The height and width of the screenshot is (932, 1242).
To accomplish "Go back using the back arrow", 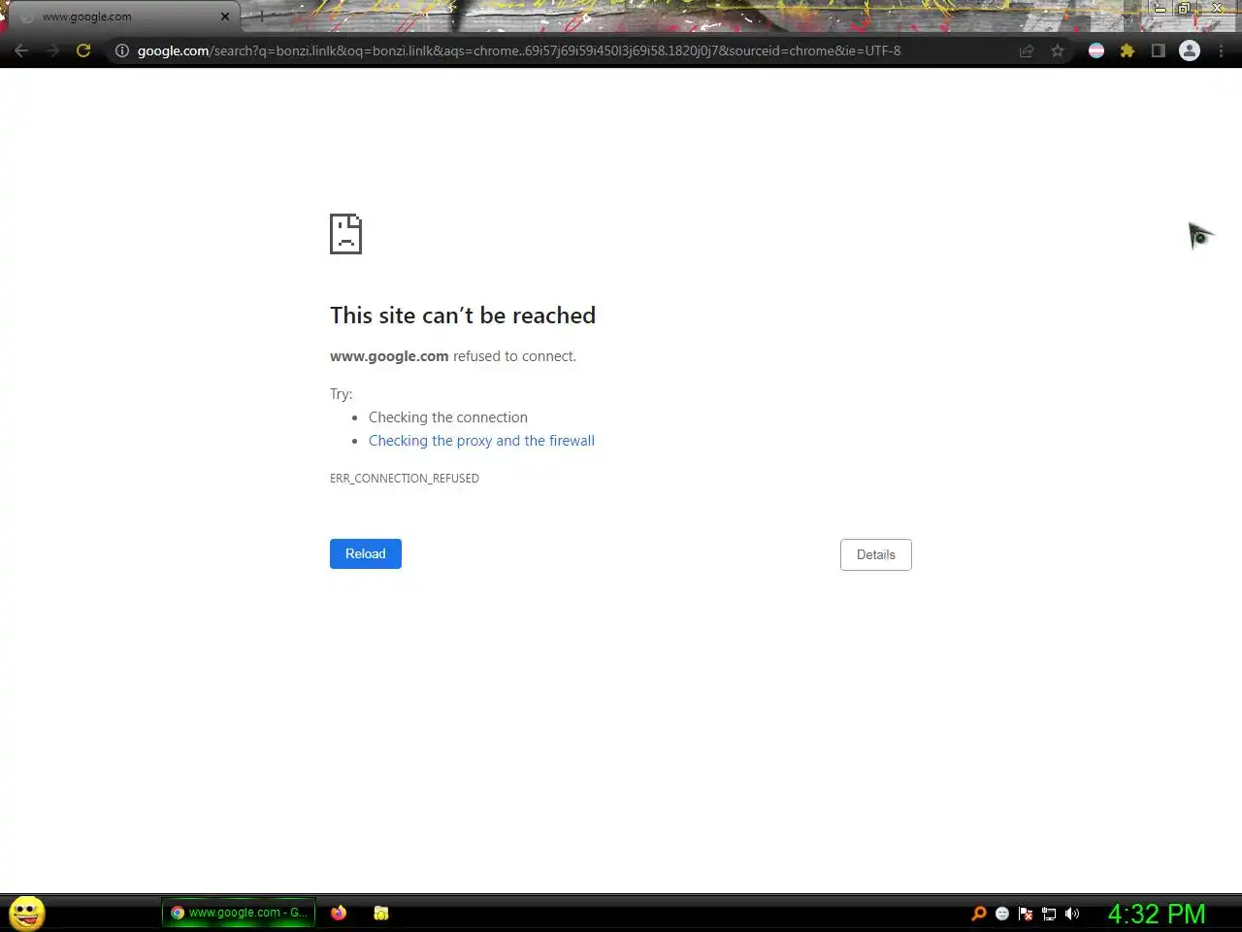I will (21, 50).
